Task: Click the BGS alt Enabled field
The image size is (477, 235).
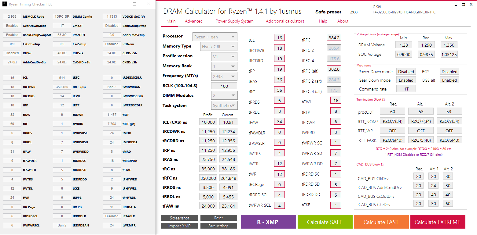Action: [449, 80]
